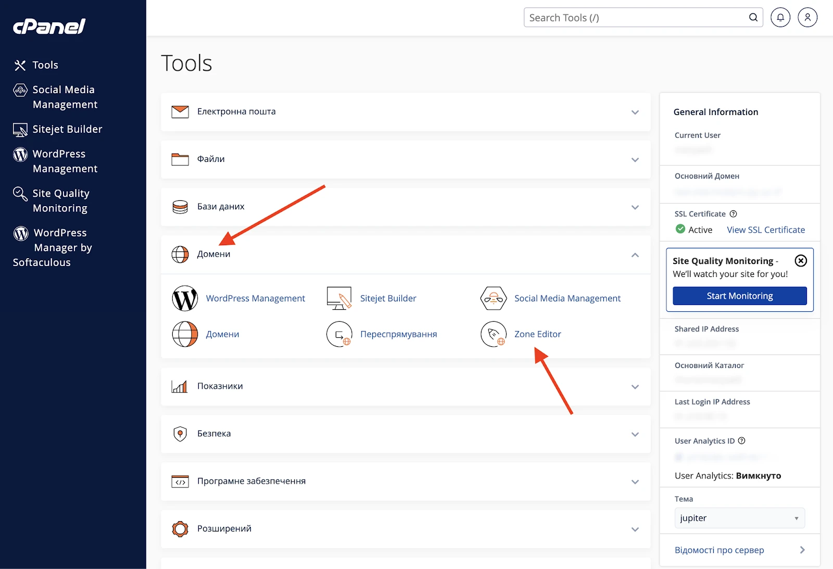Click the Показники section title
Viewport: 833px width, 569px height.
click(220, 386)
